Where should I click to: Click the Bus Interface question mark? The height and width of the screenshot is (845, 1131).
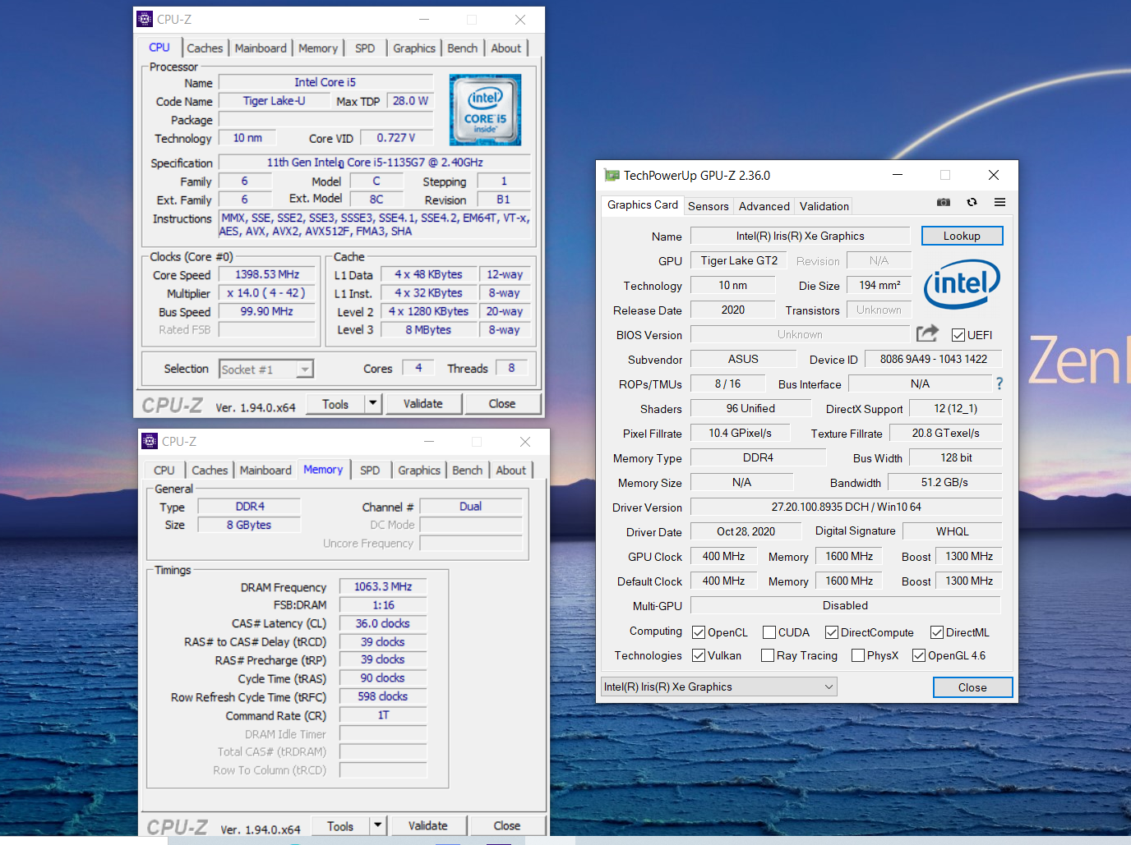(x=999, y=383)
